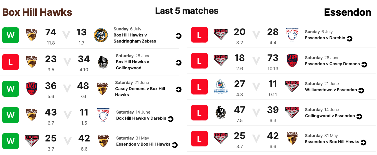Open the Williamstown v Essendon match link
Image resolution: width=377 pixels, height=155 pixels.
331,90
